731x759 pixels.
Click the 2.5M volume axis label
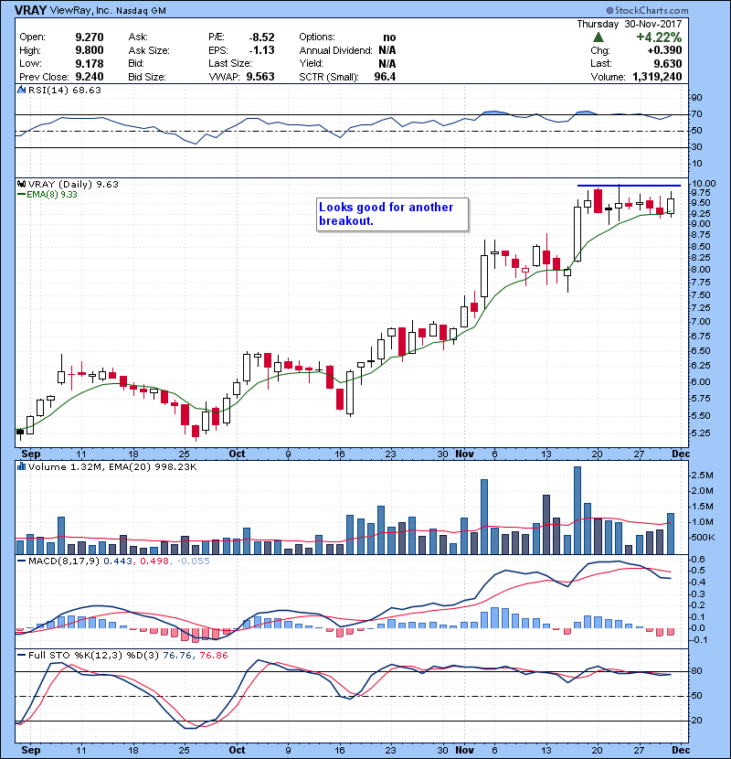point(702,476)
